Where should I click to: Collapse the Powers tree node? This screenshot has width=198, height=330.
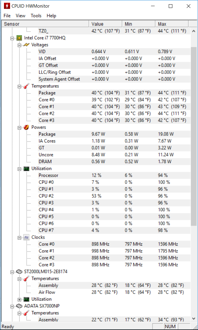click(x=19, y=127)
